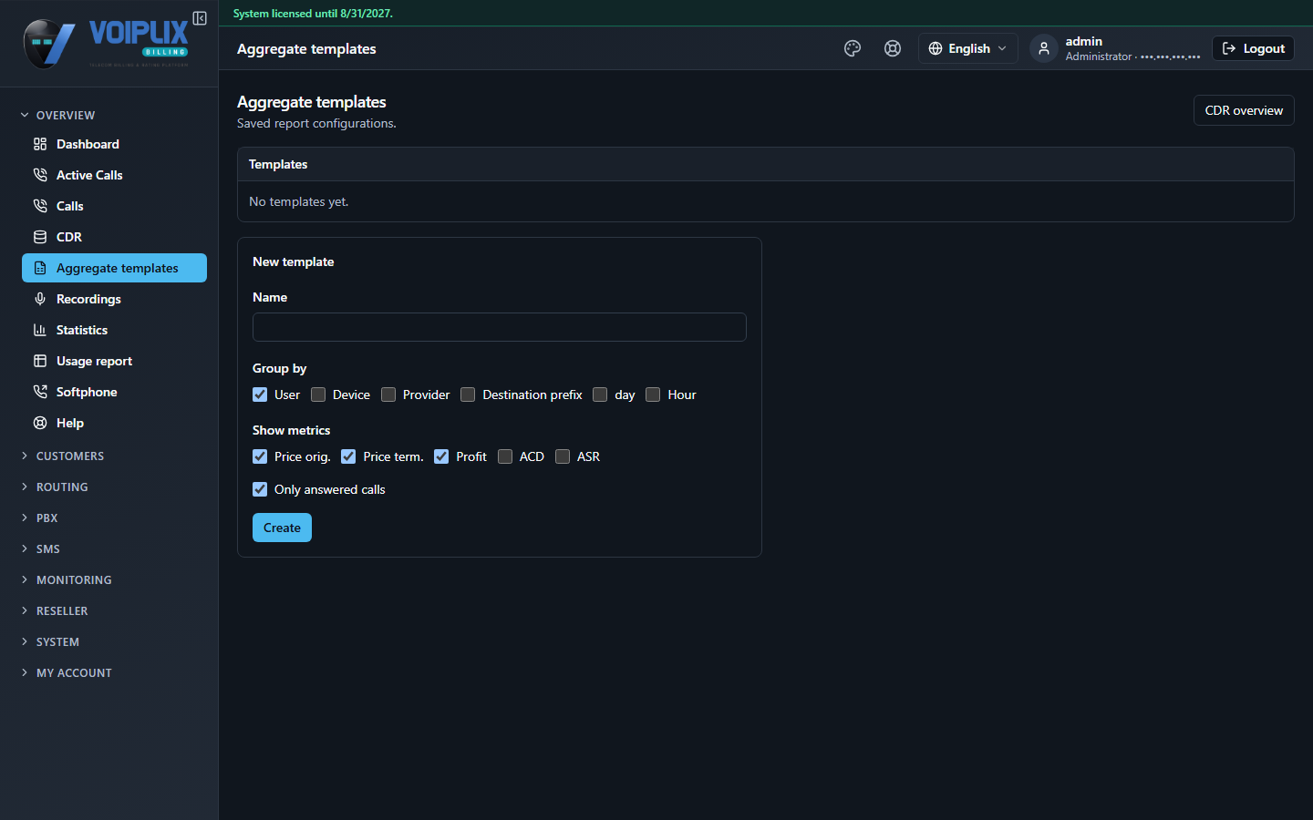Viewport: 1313px width, 820px height.
Task: Open the lifebuoy support icon in header
Action: coord(893,48)
